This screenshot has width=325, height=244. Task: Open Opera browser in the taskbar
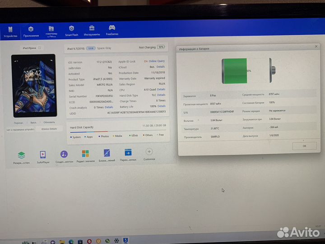click(x=89, y=241)
